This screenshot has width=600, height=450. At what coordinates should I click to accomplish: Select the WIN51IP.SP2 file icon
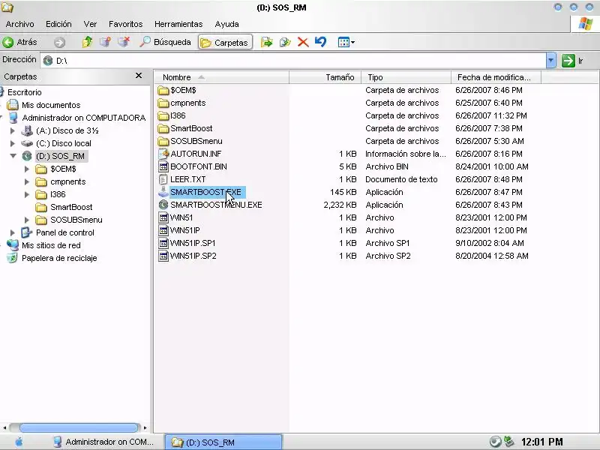(x=163, y=256)
